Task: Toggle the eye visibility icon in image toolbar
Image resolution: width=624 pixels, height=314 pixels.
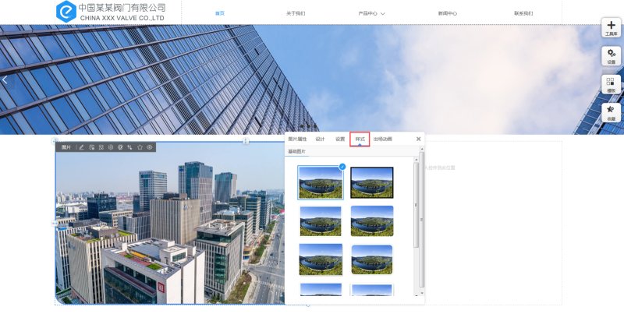Action: (150, 147)
